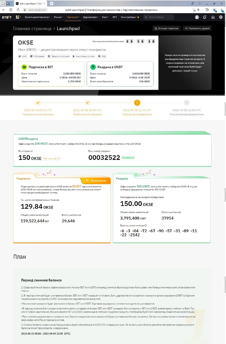The height and width of the screenshot is (344, 226).
Task: Click the Правила и условия icon
Action: [49, 56]
